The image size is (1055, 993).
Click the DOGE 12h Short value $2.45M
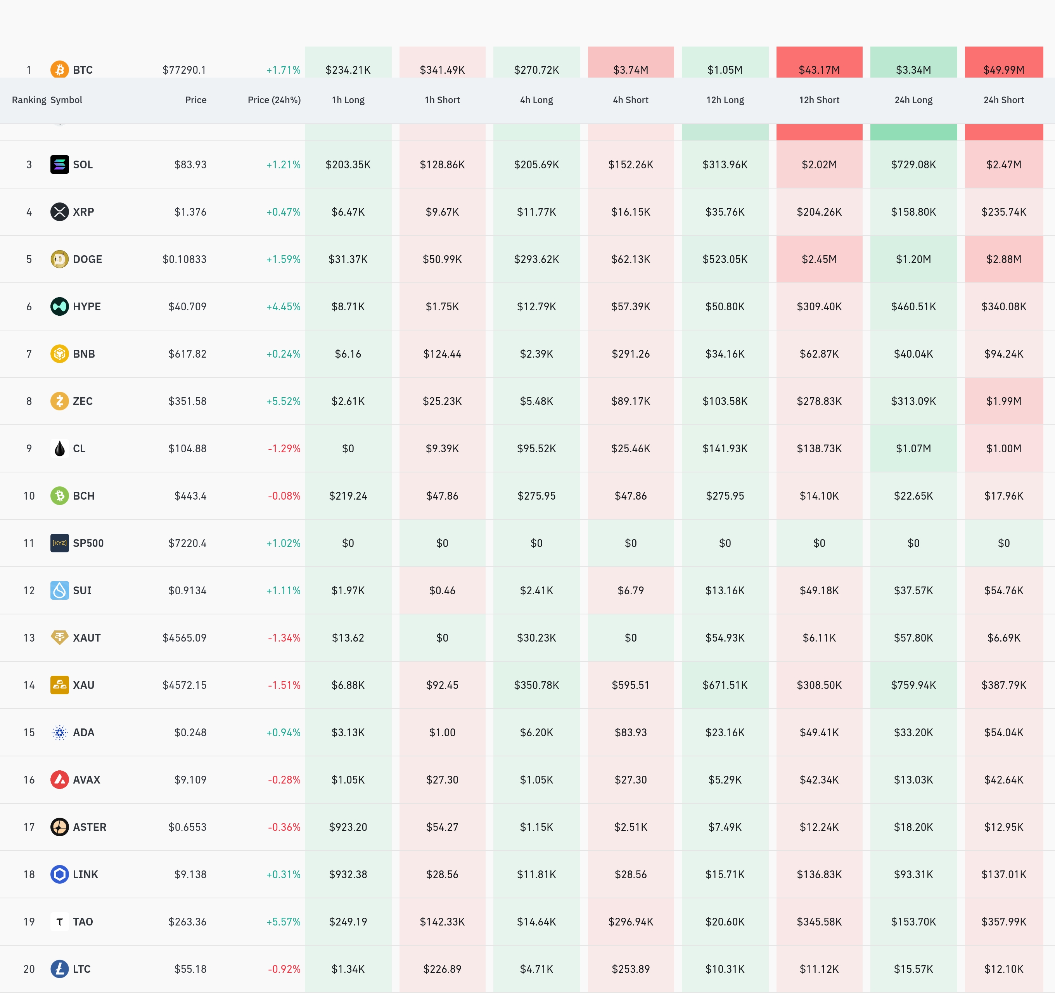point(820,259)
